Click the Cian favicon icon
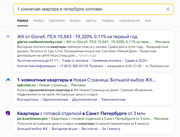 point(8,80)
